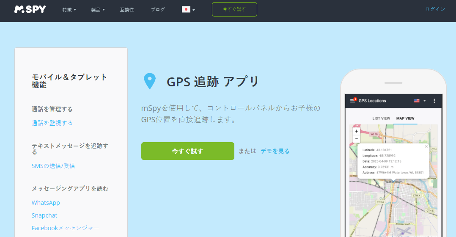Click the three-dot menu in phone header
456x237 pixels.
pyautogui.click(x=434, y=101)
